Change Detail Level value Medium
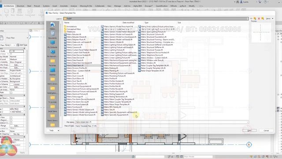Image resolution: width=282 pixels, height=159 pixels. [x=17, y=59]
